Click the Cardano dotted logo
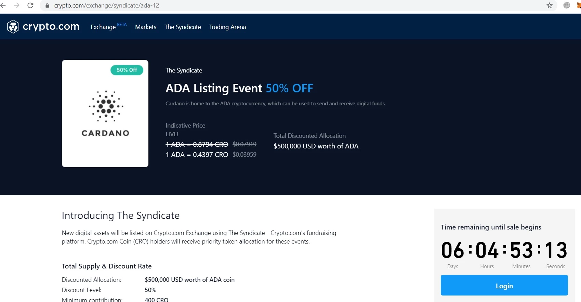This screenshot has width=581, height=302. (x=106, y=106)
